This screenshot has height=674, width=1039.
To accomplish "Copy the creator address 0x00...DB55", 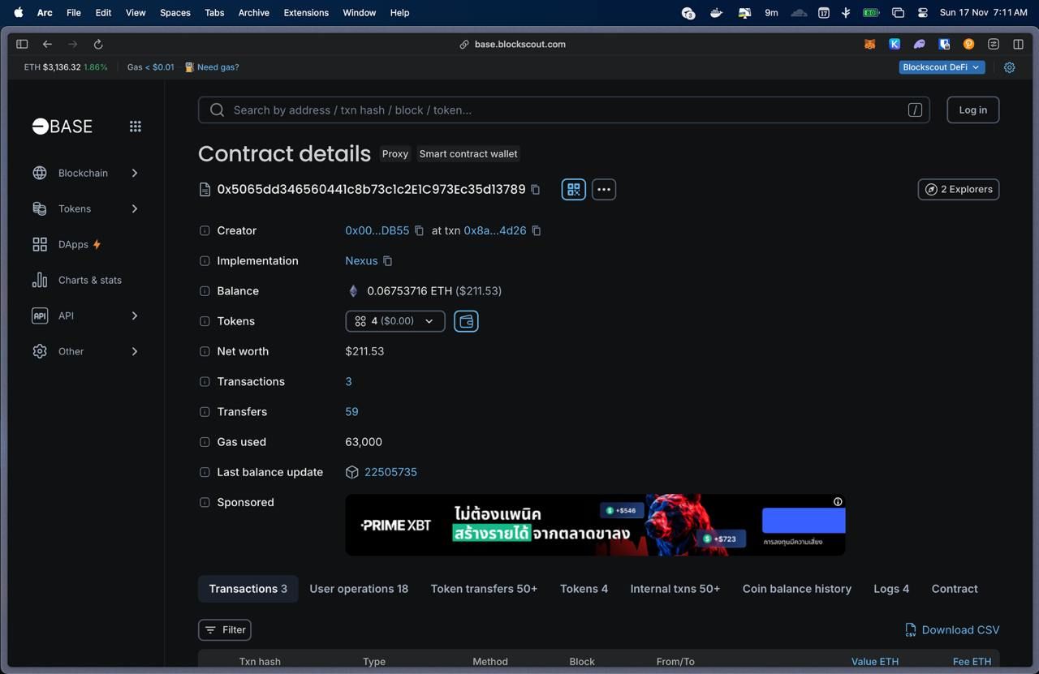I will click(x=420, y=231).
